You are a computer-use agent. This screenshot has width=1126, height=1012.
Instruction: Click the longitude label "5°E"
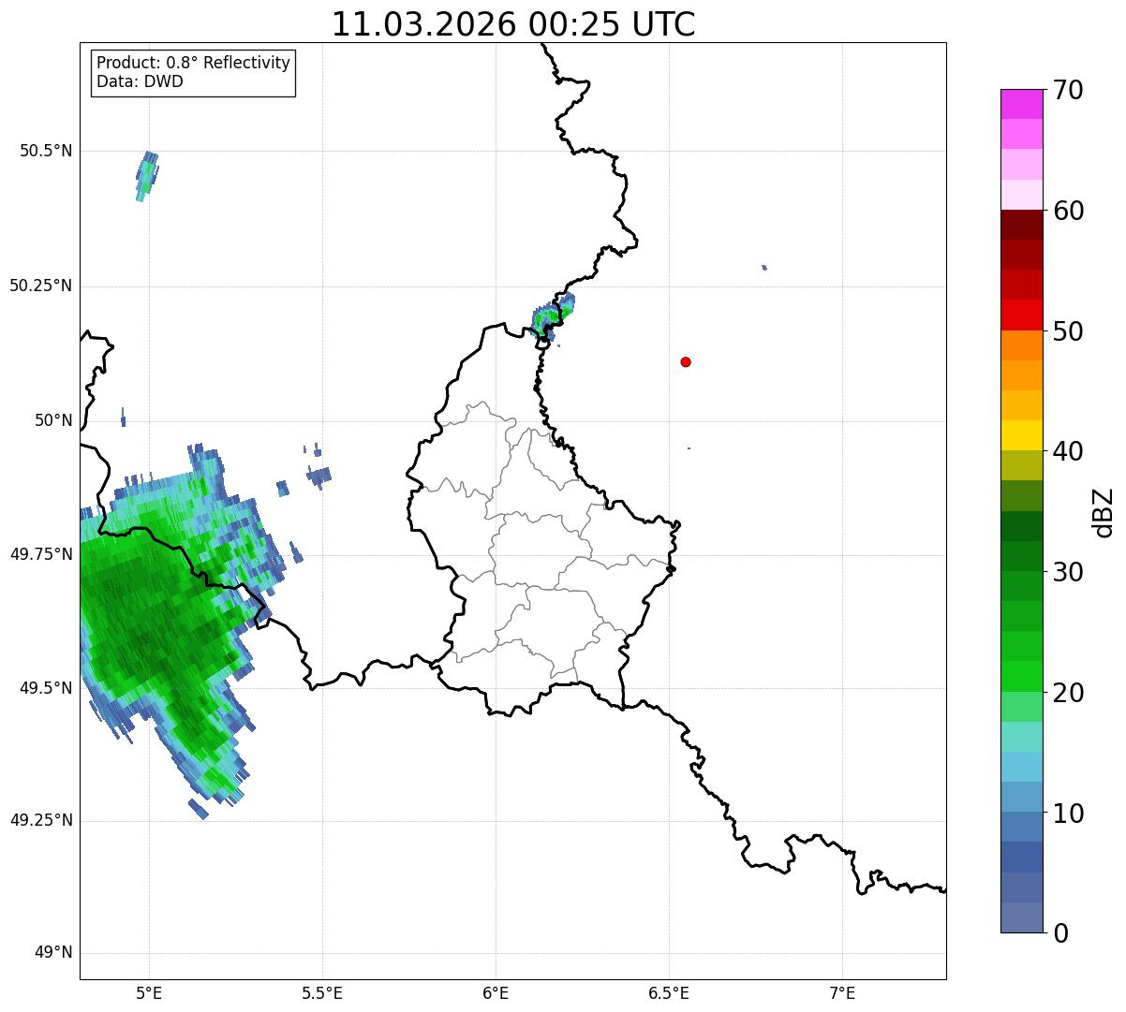149,994
